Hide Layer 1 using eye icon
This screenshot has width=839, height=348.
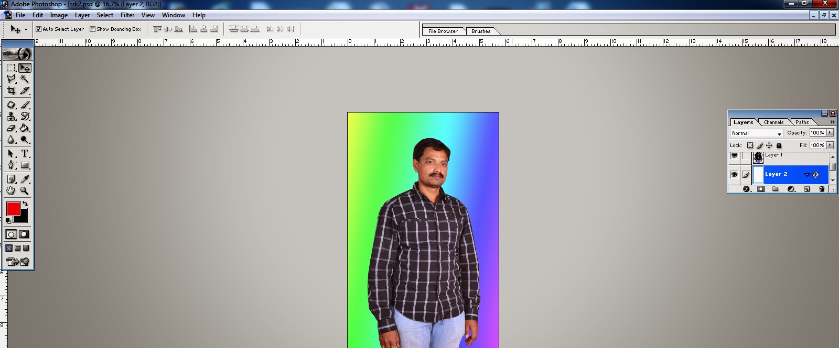pyautogui.click(x=735, y=156)
